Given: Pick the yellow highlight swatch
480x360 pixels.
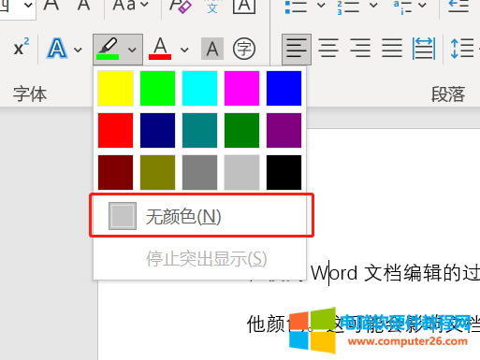Looking at the screenshot, I should click(115, 88).
